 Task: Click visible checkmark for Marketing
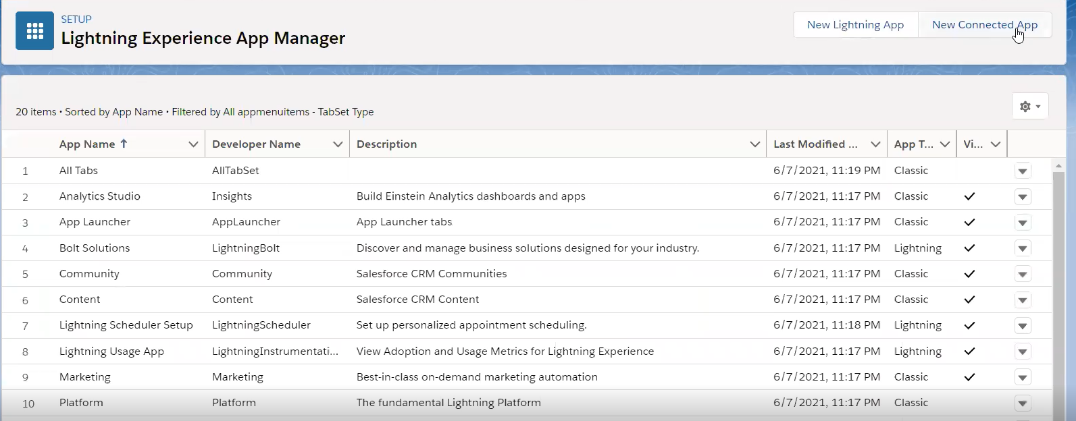pos(969,377)
